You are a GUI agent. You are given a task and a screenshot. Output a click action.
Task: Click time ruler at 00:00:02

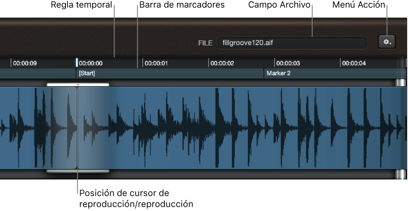click(222, 63)
